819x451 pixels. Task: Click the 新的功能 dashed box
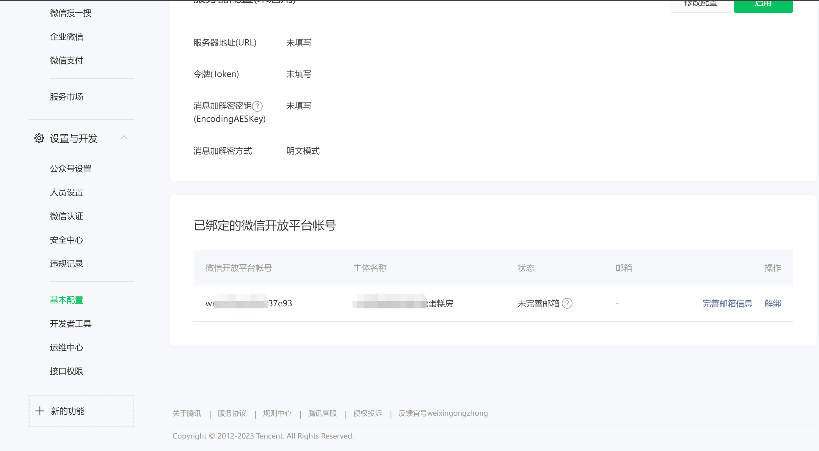tap(81, 411)
